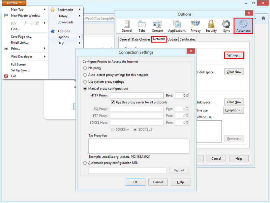Switch to the Certificates tab

187,39
